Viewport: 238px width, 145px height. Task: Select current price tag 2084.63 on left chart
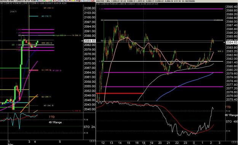[89, 41]
